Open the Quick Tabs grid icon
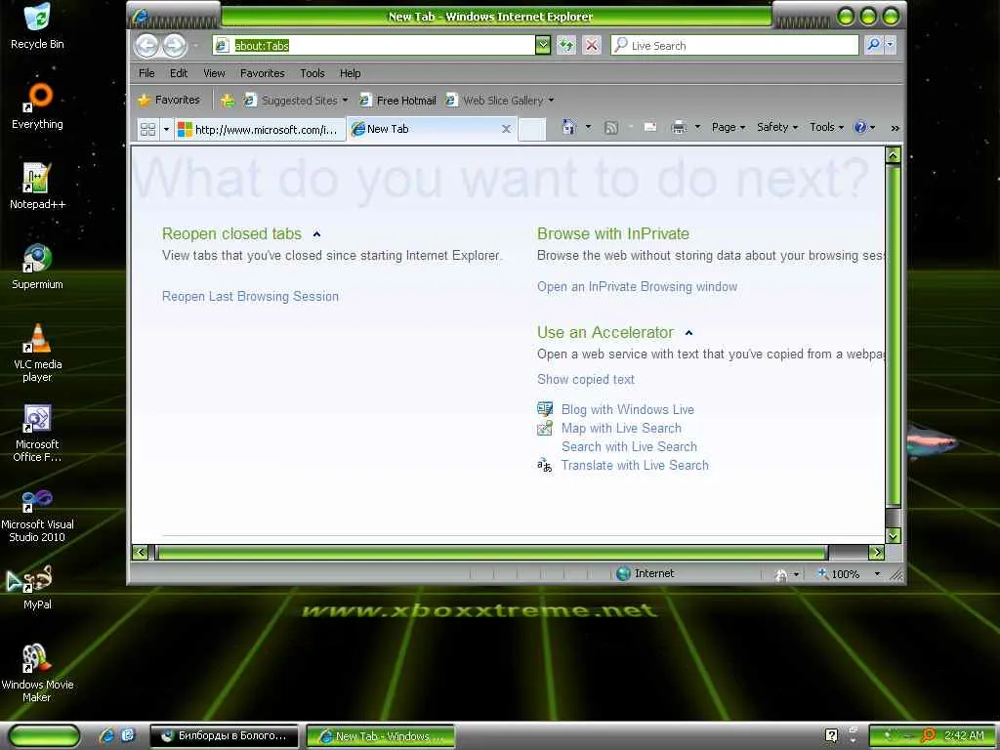This screenshot has height=750, width=1000. coord(148,130)
